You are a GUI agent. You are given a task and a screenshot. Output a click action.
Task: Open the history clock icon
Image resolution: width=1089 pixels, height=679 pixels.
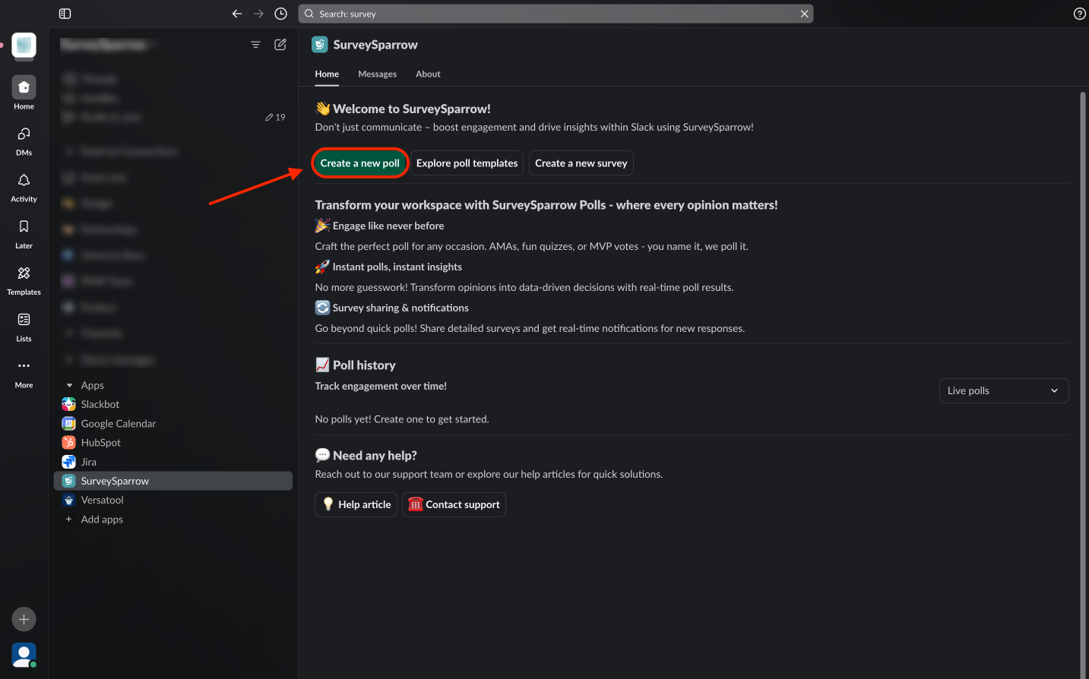click(280, 14)
